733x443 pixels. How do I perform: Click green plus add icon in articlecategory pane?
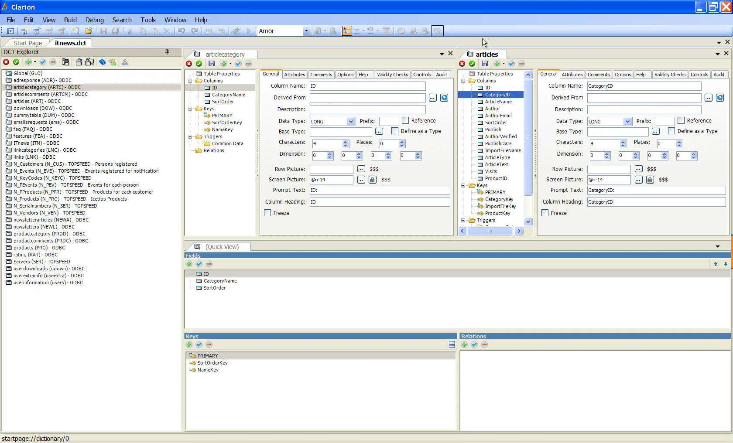[x=224, y=64]
